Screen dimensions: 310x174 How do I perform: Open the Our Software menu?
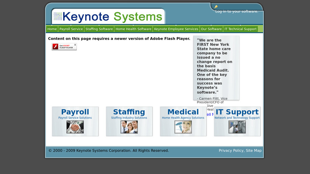pyautogui.click(x=211, y=29)
